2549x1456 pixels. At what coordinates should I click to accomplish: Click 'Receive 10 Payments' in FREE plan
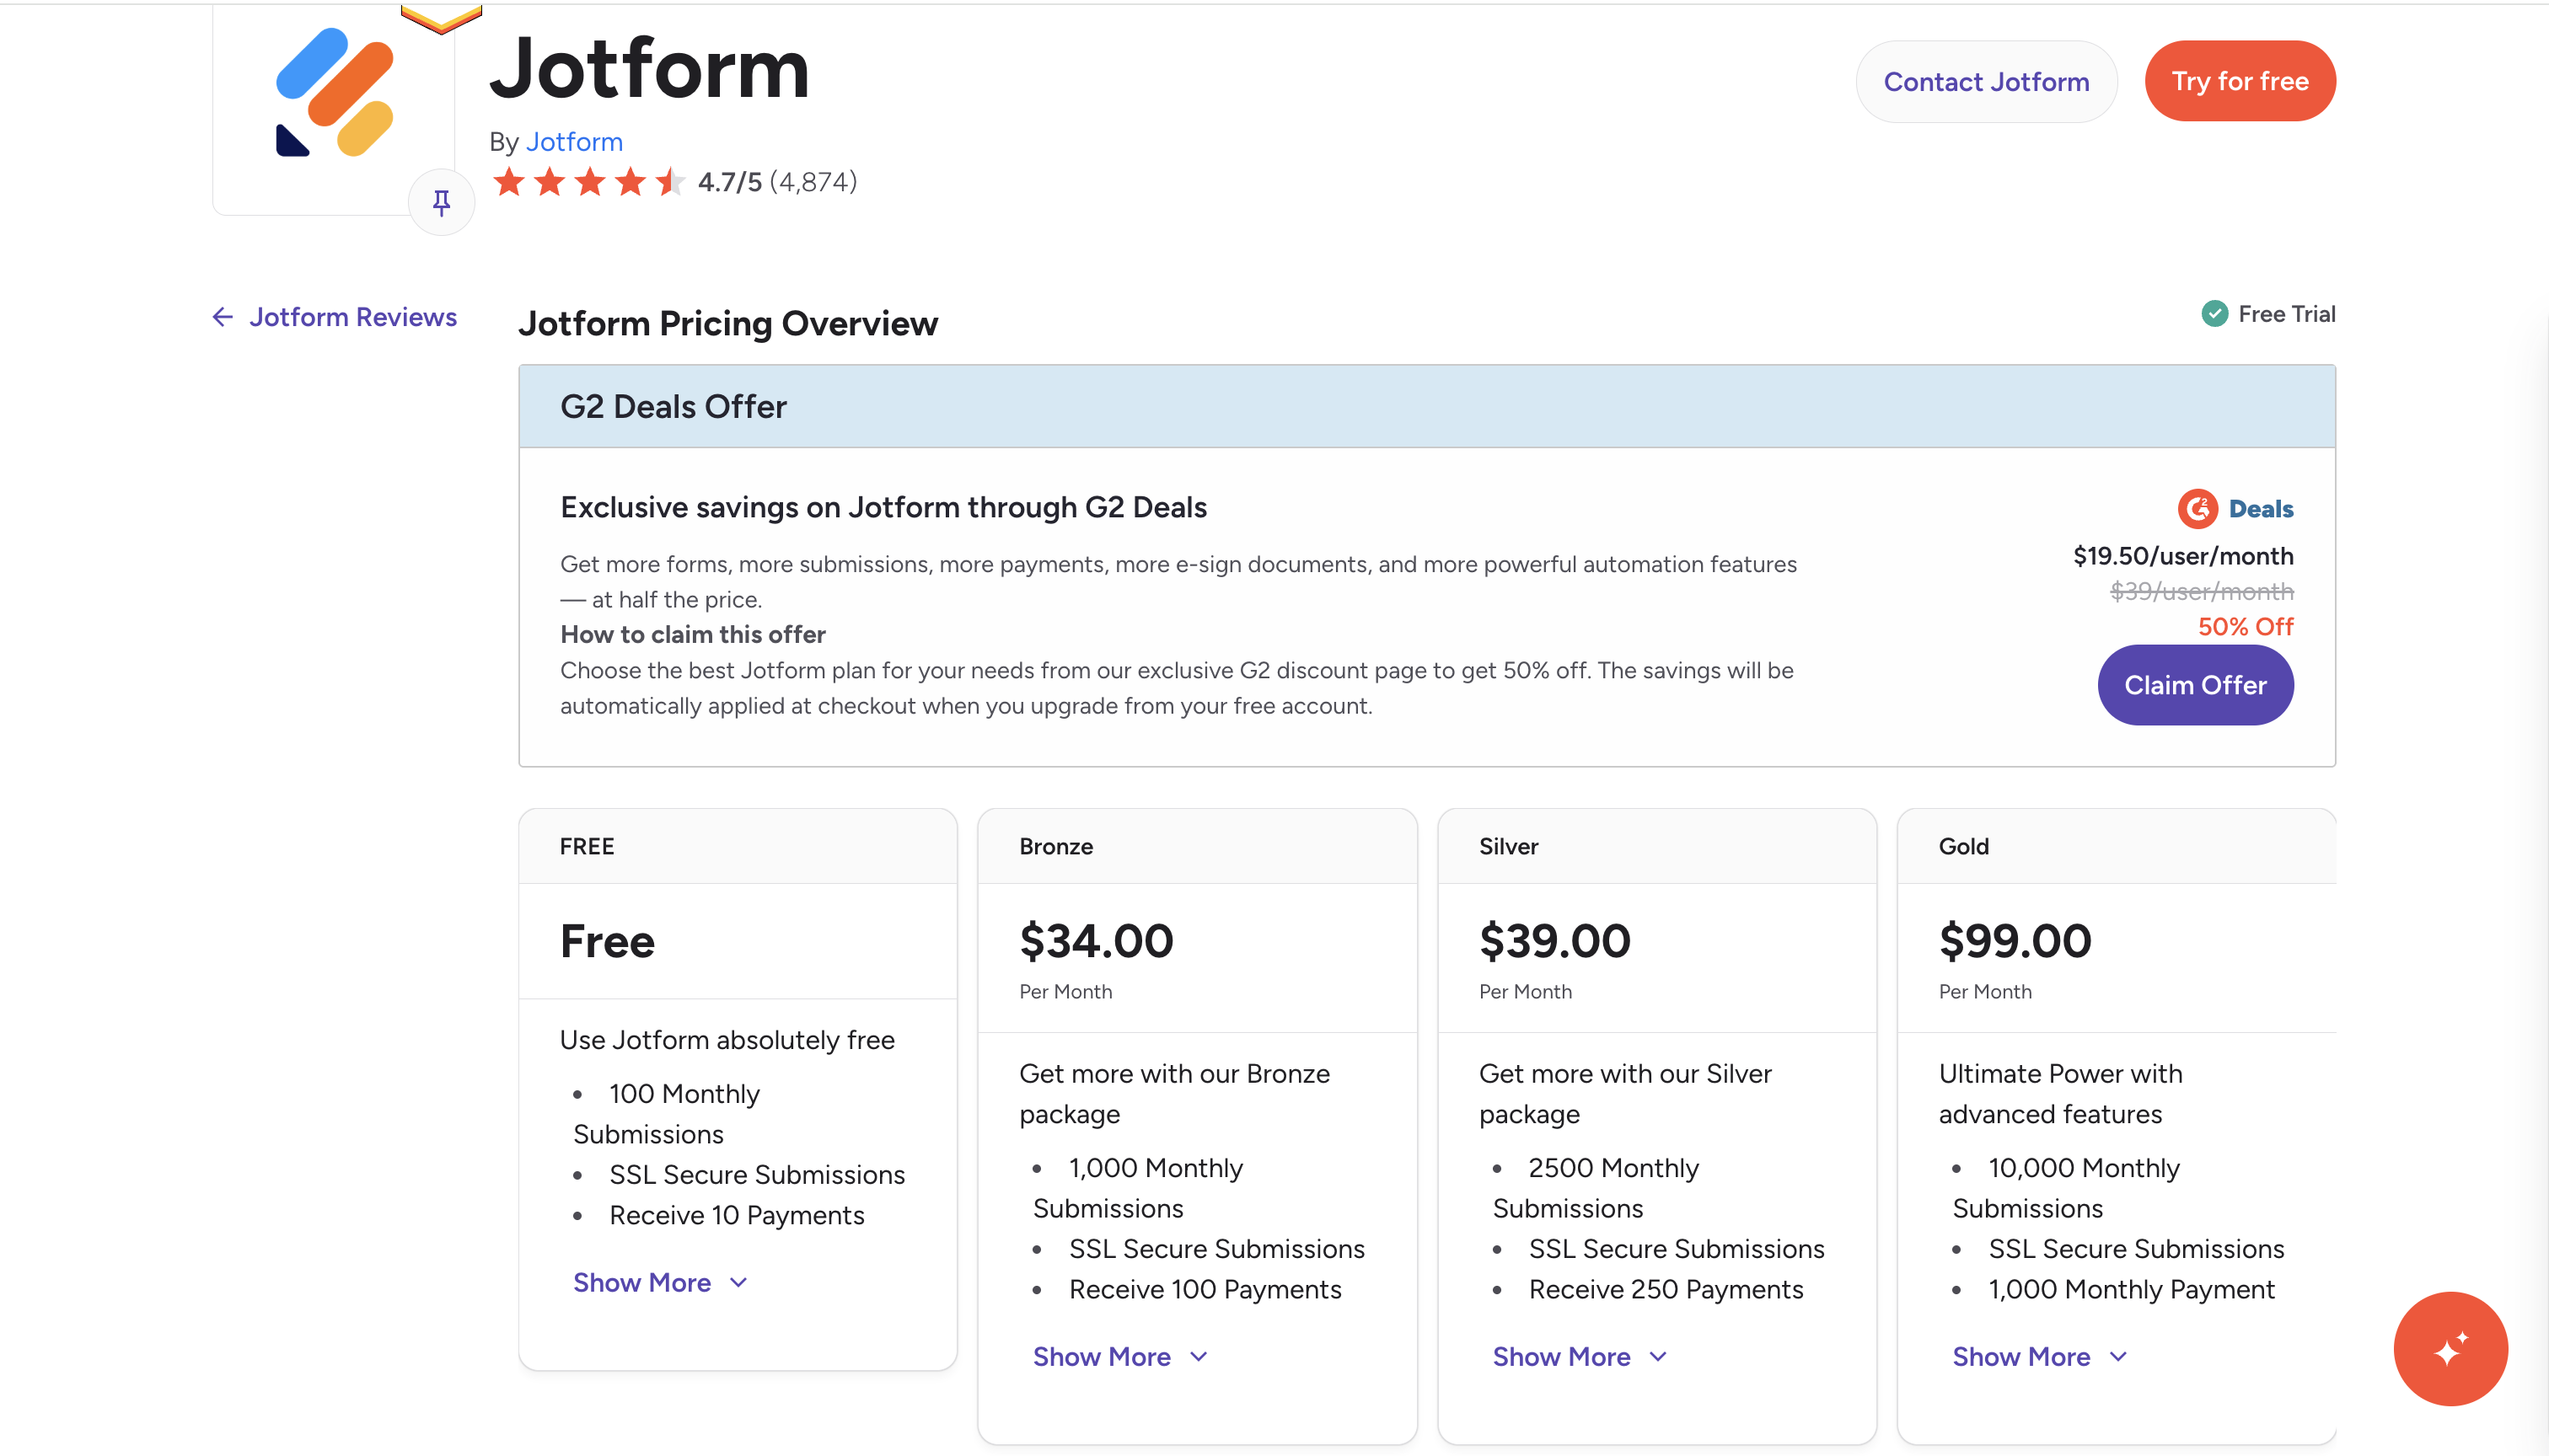736,1214
